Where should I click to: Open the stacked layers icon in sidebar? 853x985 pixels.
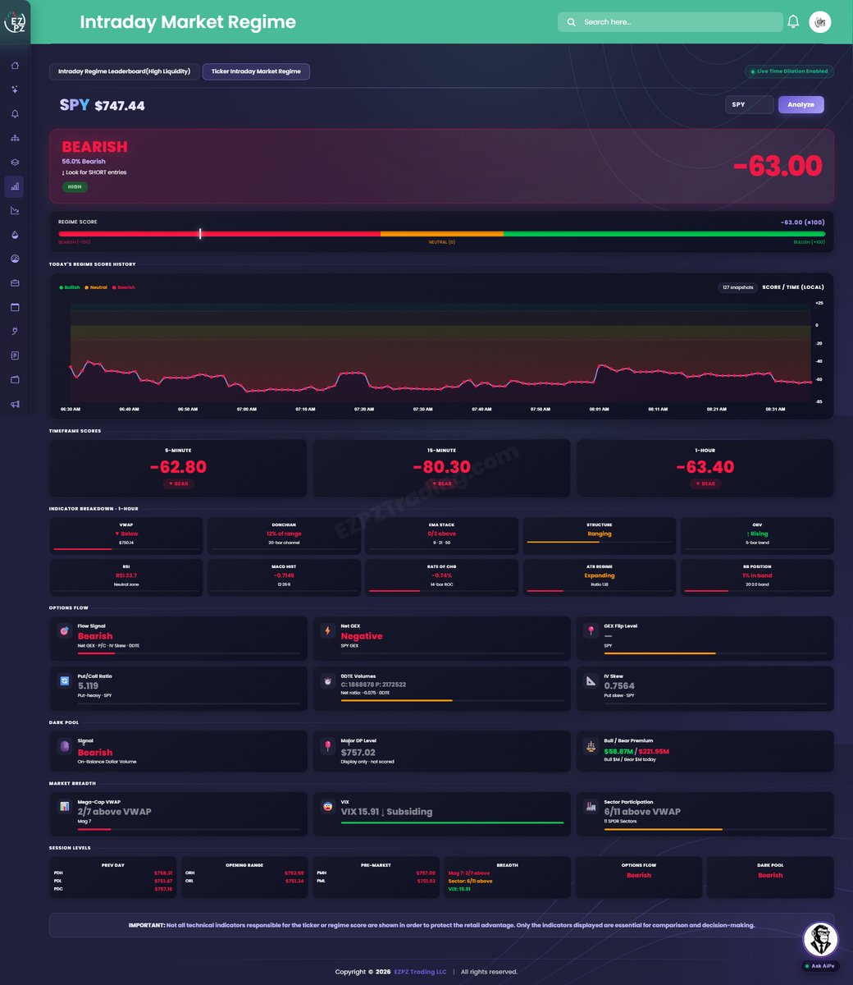click(15, 163)
